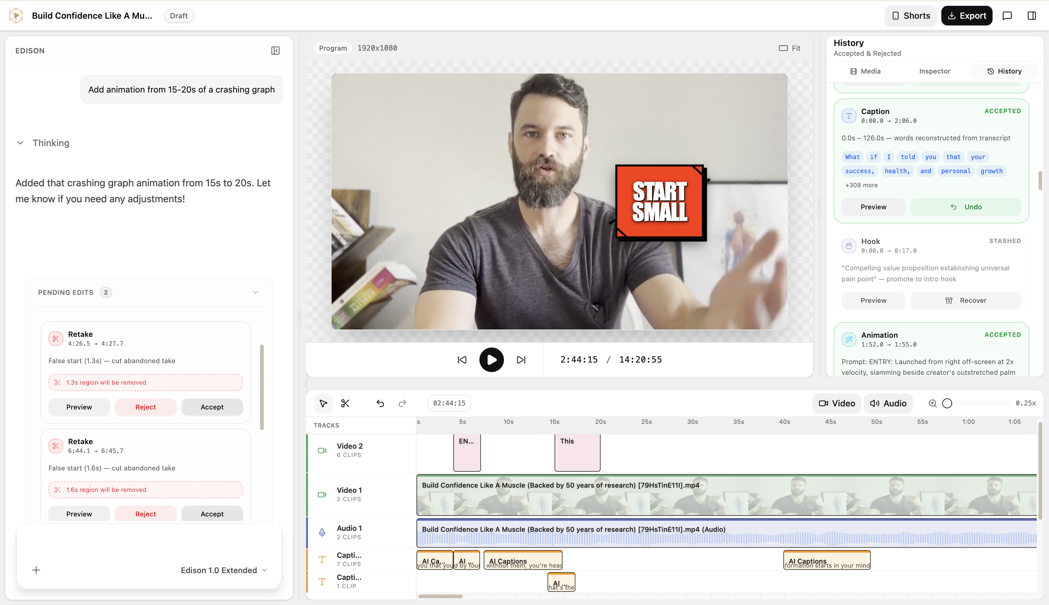This screenshot has height=605, width=1049.
Task: Click the Audio 1 microphone icon
Action: pyautogui.click(x=322, y=532)
